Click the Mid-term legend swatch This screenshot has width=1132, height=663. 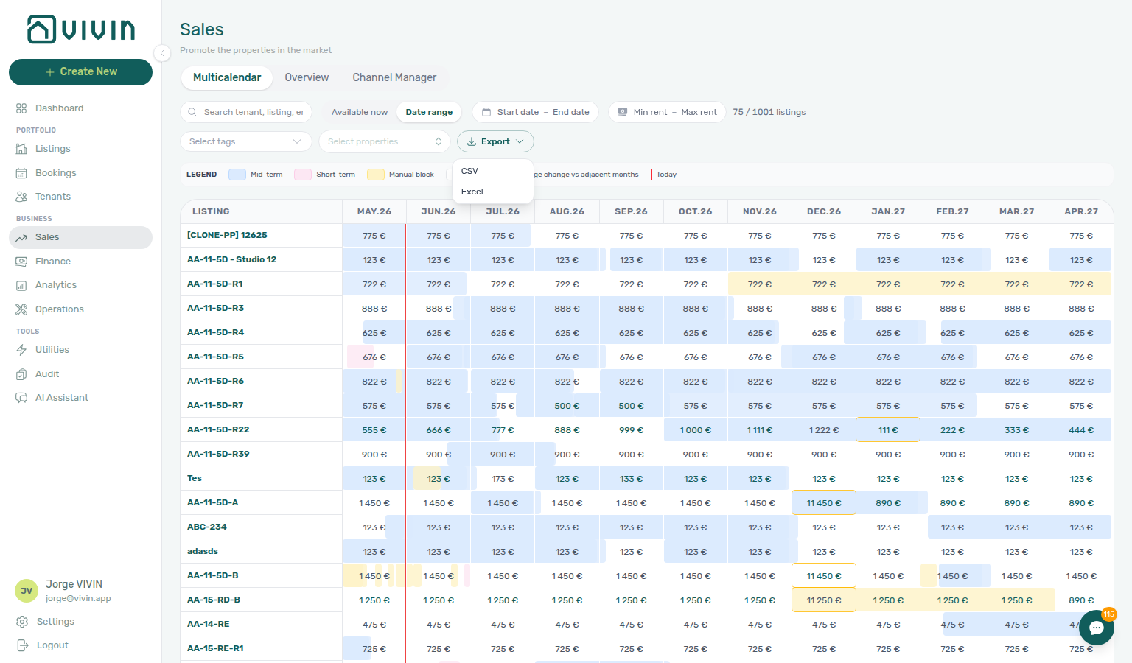point(237,175)
